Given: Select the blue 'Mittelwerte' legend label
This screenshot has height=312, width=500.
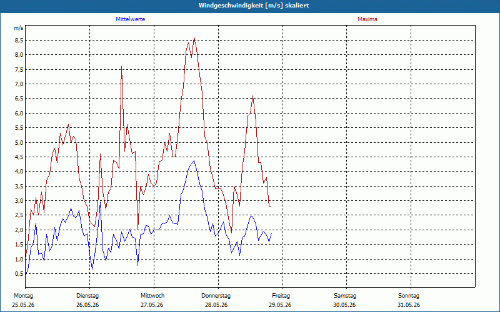Looking at the screenshot, I should point(131,19).
